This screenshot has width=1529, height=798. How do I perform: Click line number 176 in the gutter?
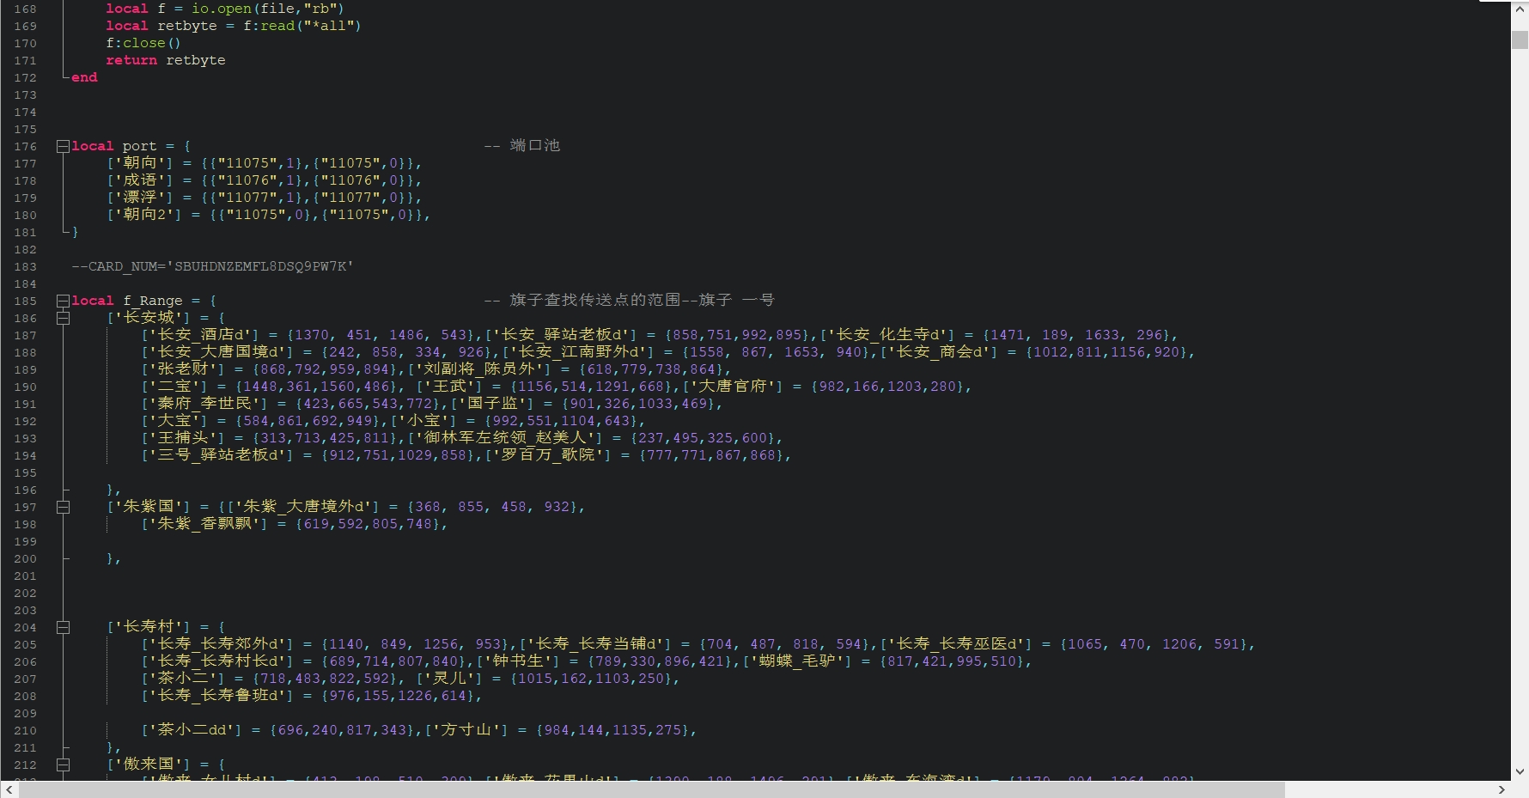tap(25, 146)
